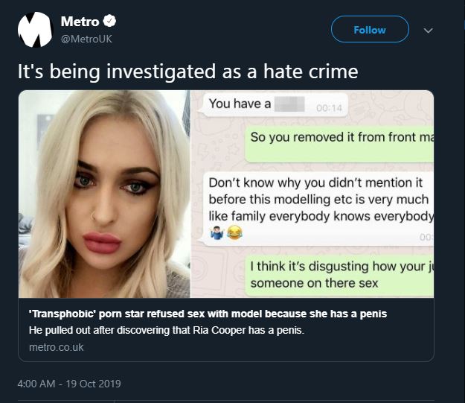Follow the MetroUK account
Screen dimensions: 465x403
[370, 29]
